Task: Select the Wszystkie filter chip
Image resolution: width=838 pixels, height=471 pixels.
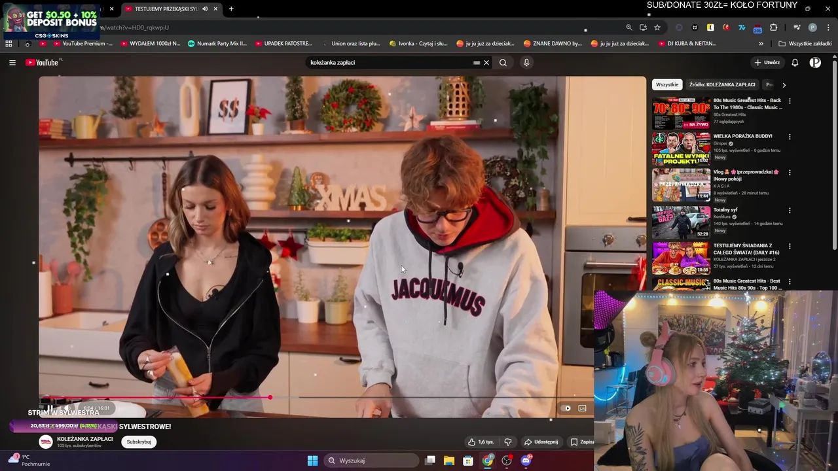Action: click(x=667, y=84)
